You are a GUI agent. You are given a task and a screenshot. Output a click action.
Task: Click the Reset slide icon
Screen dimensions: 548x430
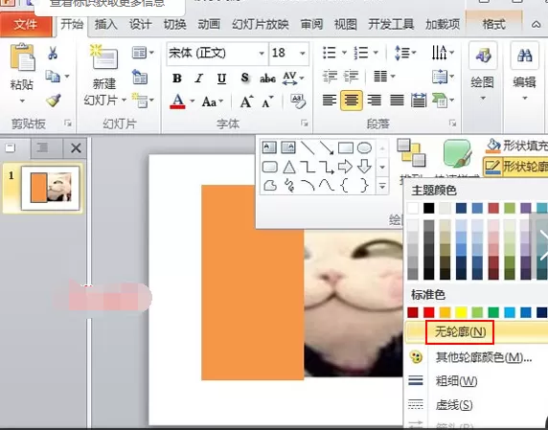tap(140, 77)
